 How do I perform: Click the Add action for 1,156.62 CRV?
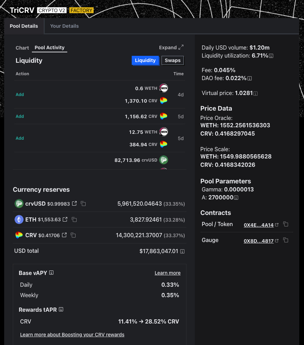pyautogui.click(x=20, y=116)
